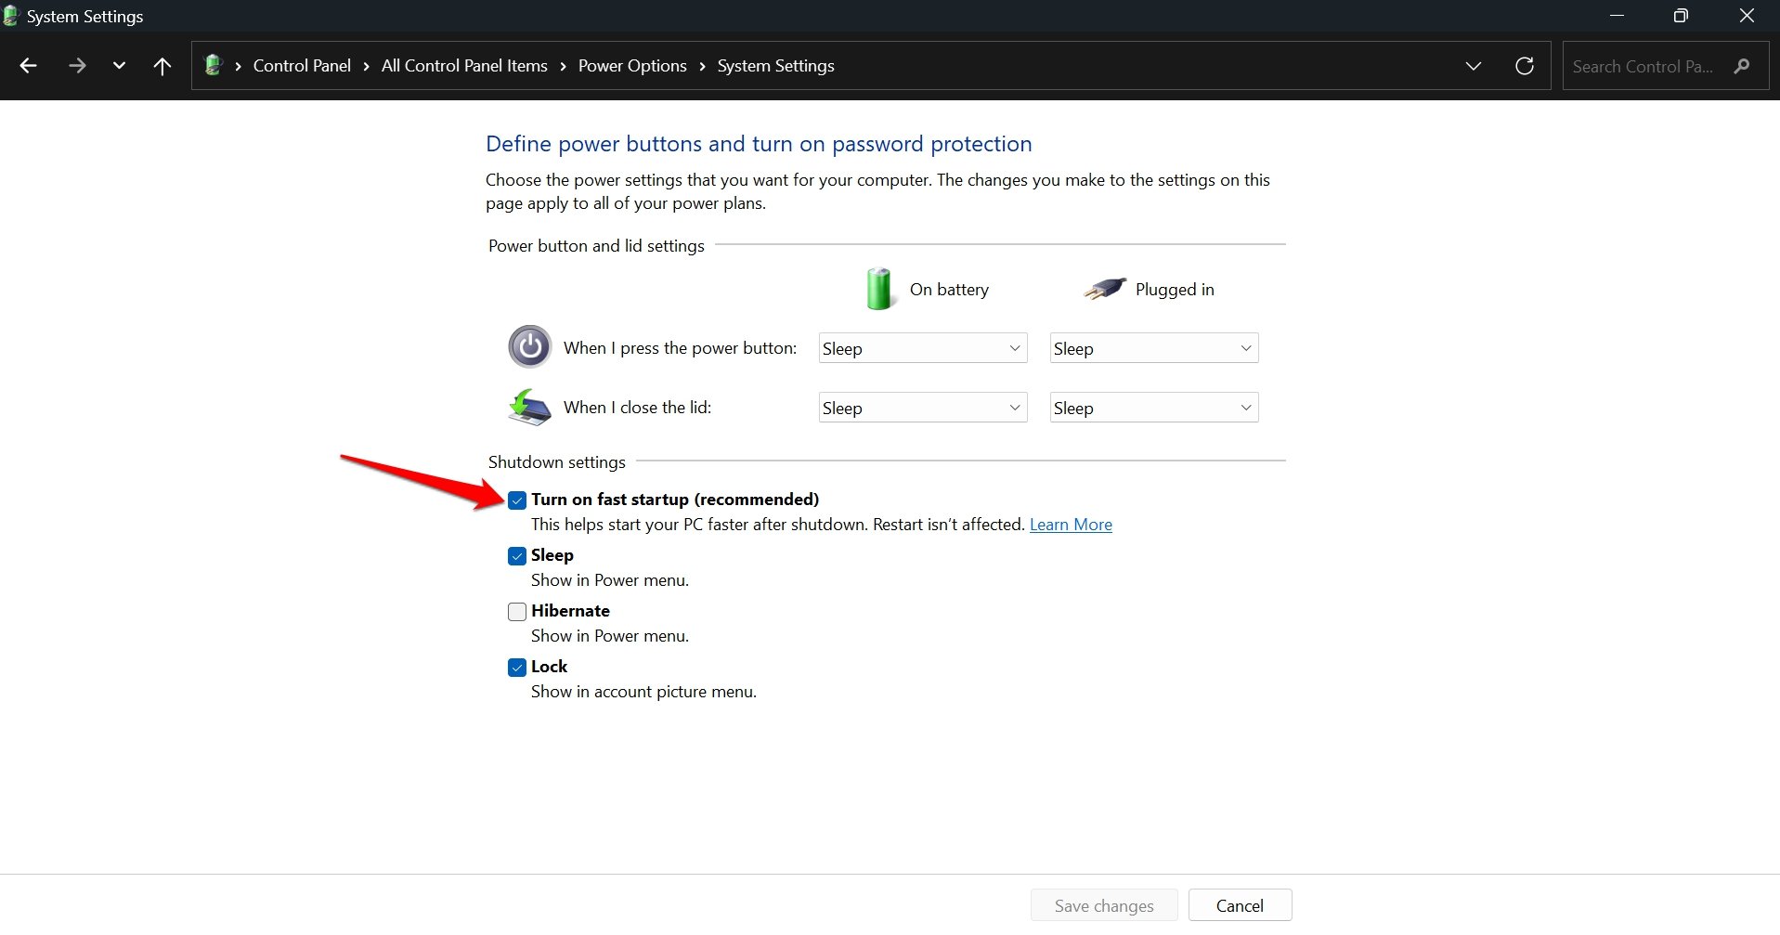
Task: Navigate to Control Panel breadcrumb
Action: (x=302, y=66)
